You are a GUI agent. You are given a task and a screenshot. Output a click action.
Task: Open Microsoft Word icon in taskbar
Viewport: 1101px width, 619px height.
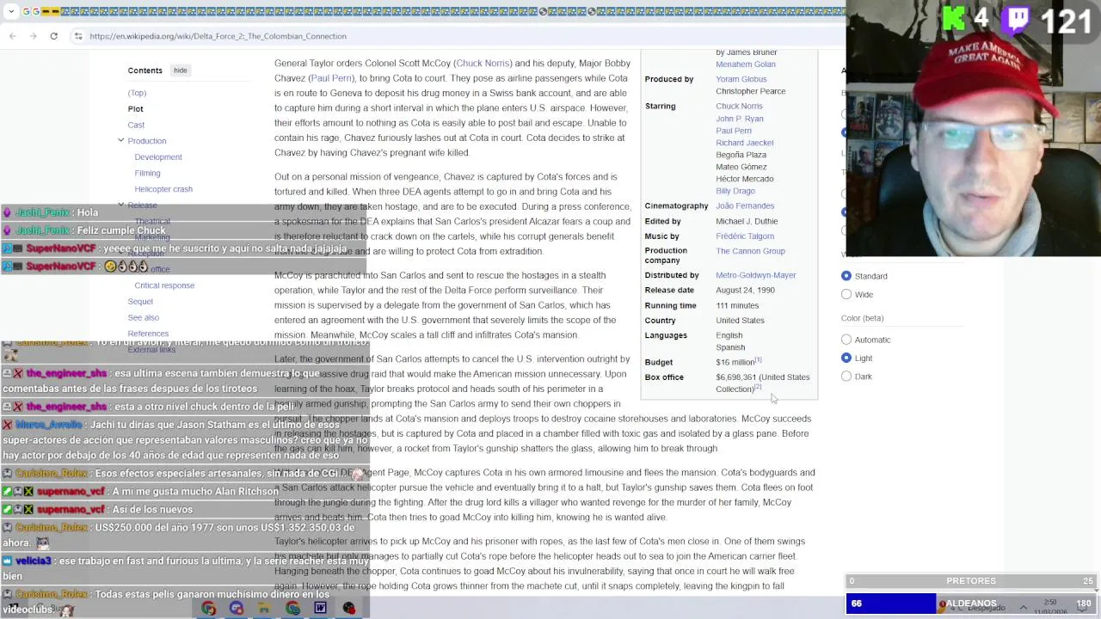point(320,609)
